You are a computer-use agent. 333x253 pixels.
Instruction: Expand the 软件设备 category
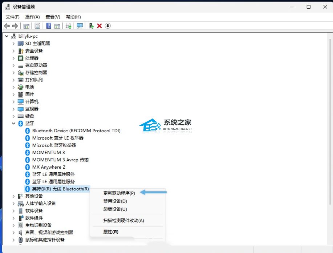point(13,211)
